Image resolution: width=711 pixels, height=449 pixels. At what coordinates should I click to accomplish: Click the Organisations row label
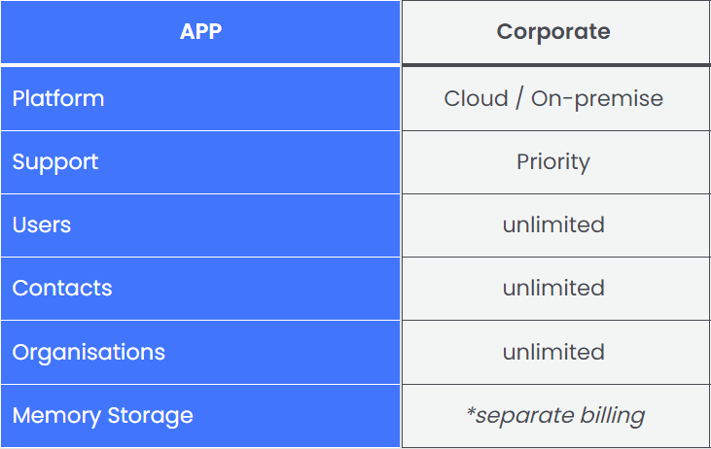tap(200, 353)
